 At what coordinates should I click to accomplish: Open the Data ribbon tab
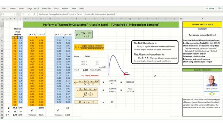[56, 8]
